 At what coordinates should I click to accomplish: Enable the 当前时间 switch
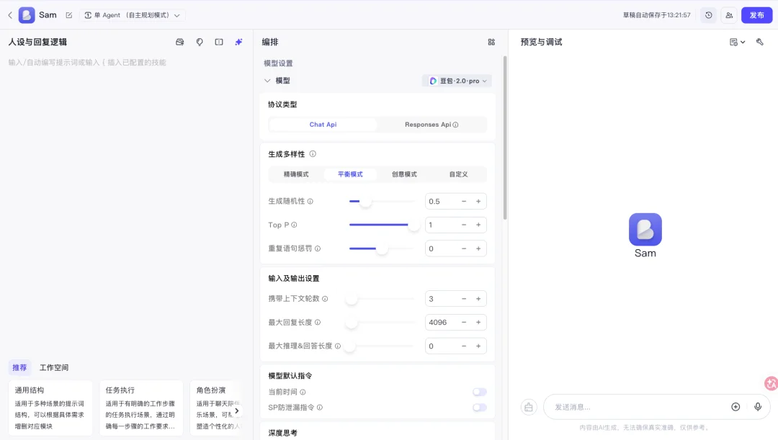click(x=480, y=391)
